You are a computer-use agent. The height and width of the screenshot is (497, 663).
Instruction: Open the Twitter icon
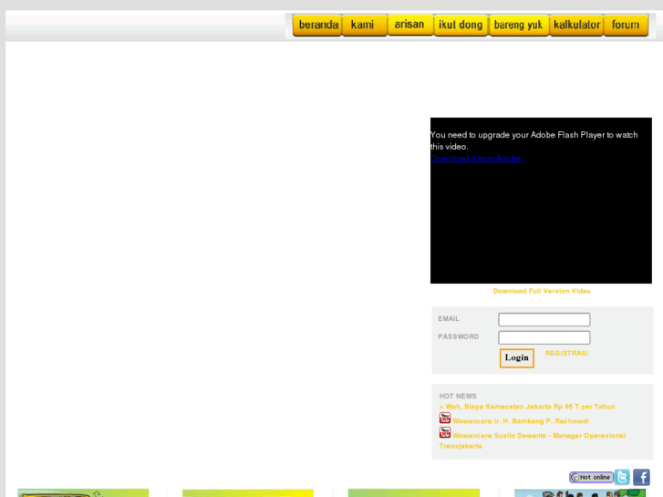click(622, 477)
